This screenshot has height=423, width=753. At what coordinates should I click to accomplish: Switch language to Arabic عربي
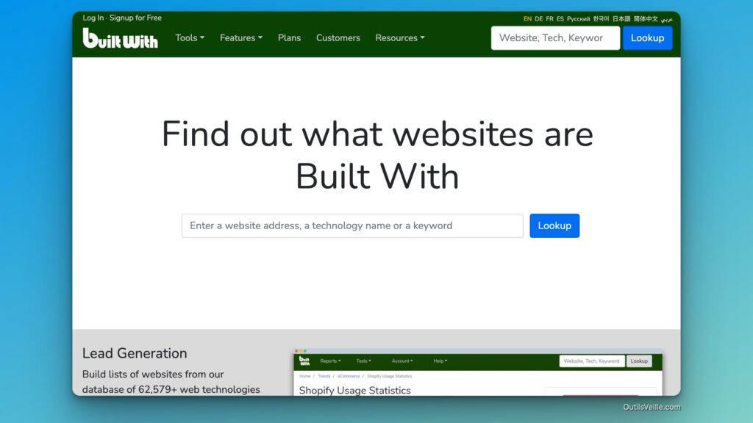click(666, 19)
